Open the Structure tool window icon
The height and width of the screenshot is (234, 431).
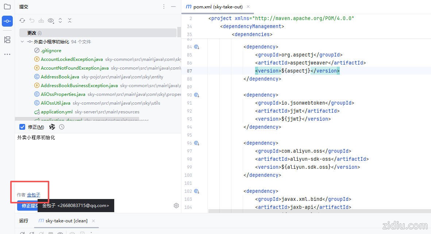[x=7, y=40]
